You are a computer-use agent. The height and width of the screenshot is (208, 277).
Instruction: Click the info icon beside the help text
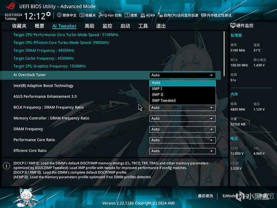click(7, 166)
